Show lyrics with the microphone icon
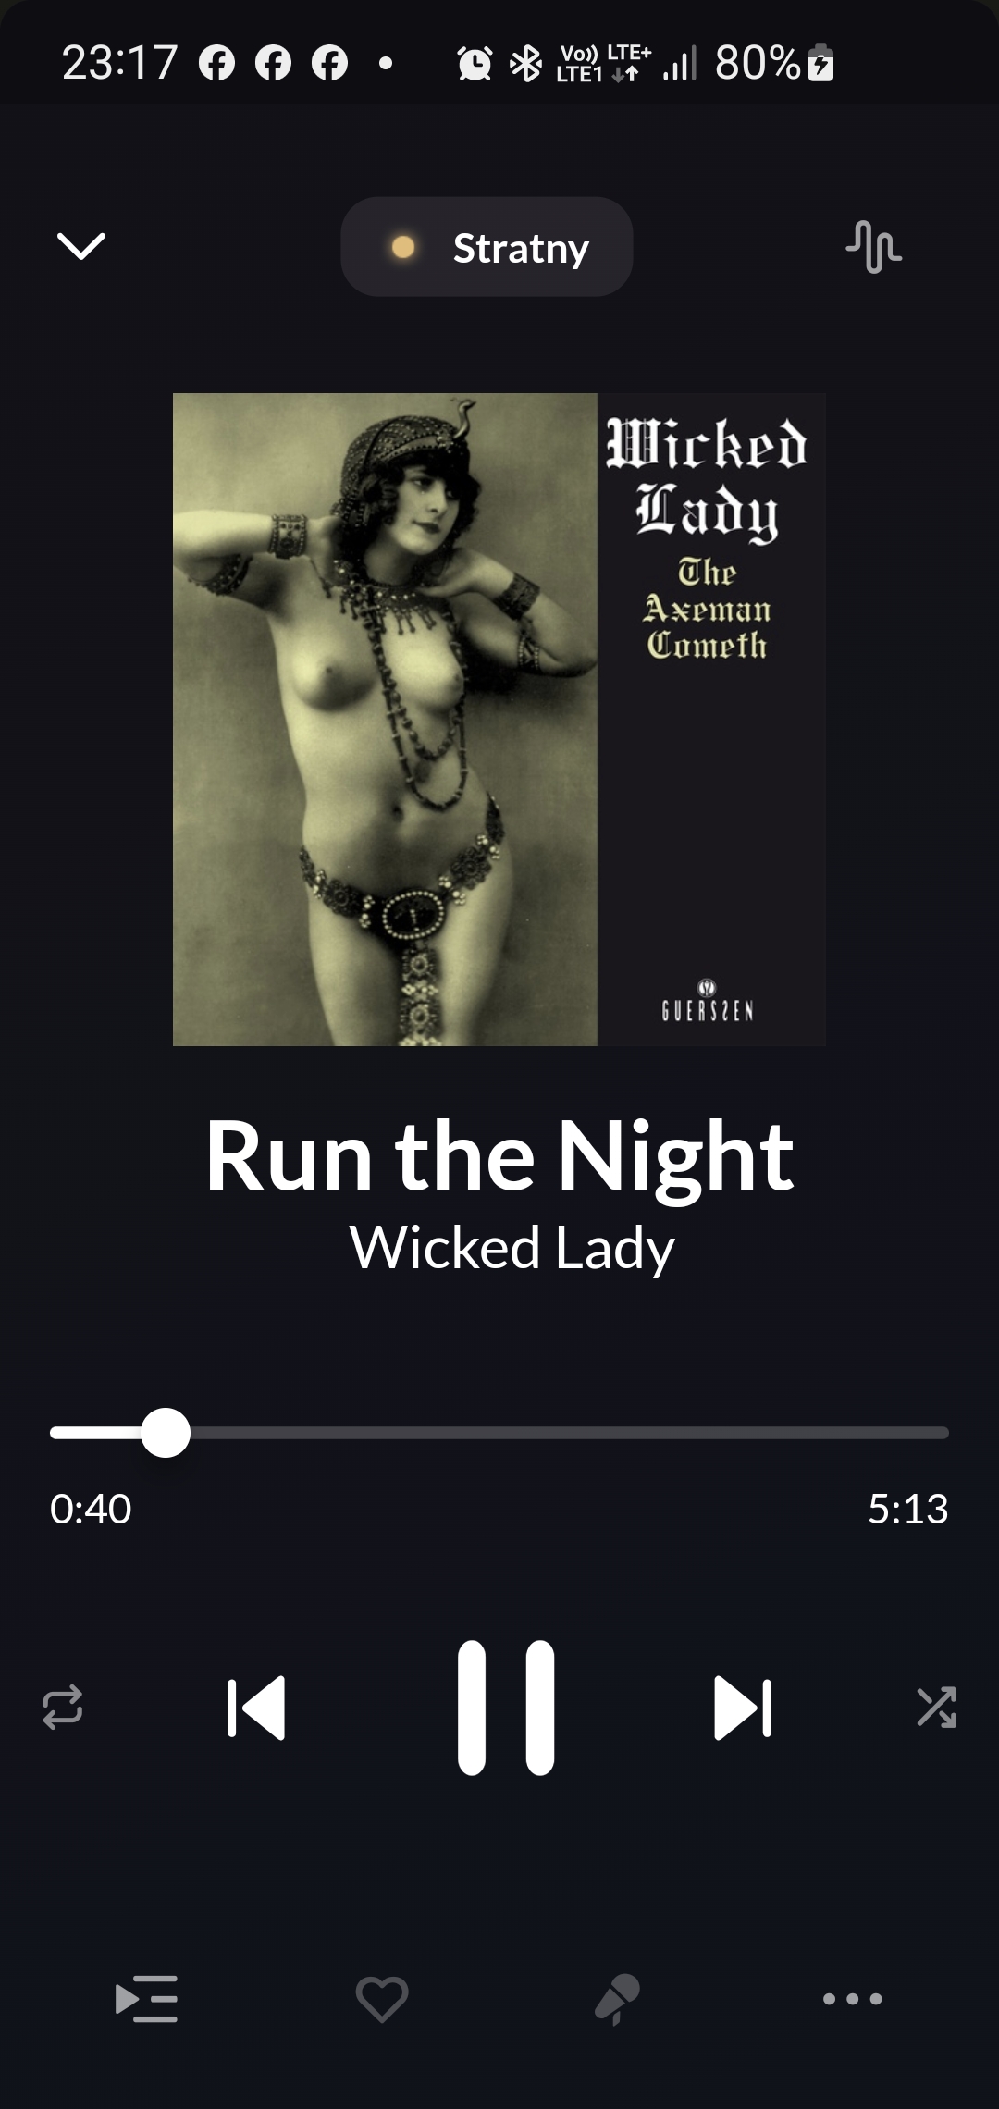 tap(617, 1999)
